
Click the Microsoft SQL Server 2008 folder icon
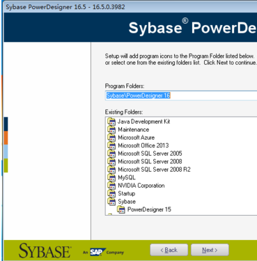coord(111,162)
